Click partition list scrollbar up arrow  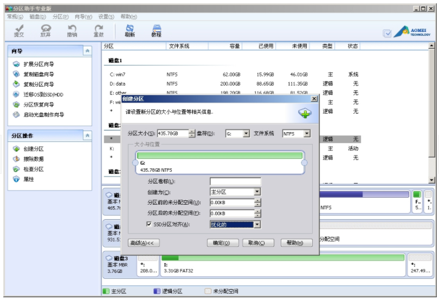pos(432,45)
